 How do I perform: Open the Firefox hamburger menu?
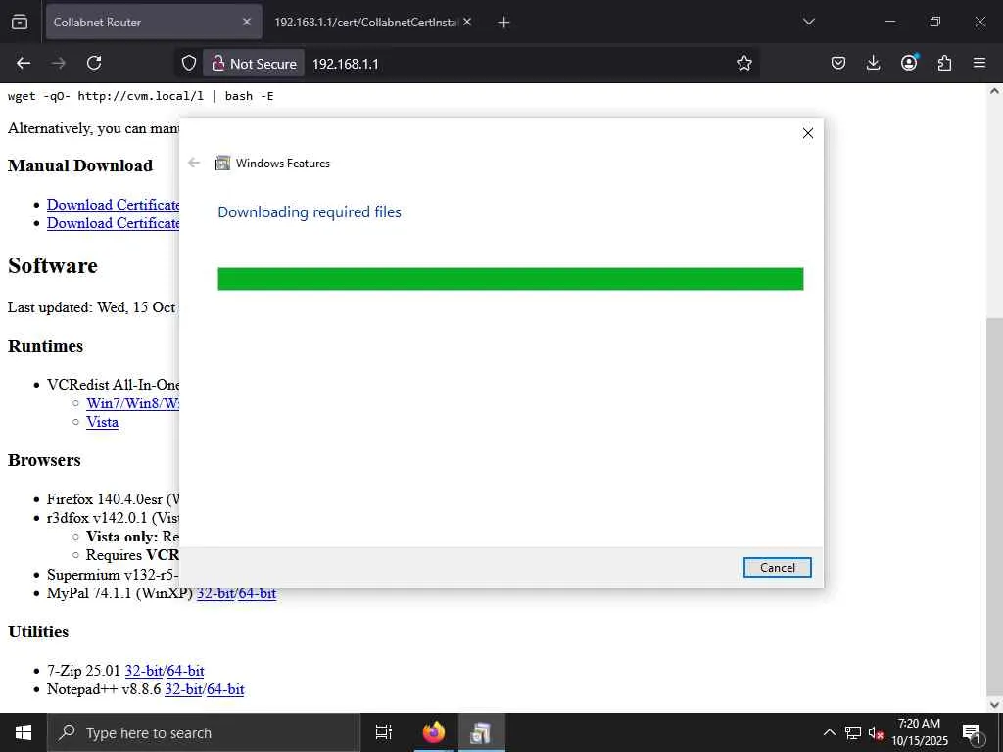pos(979,63)
